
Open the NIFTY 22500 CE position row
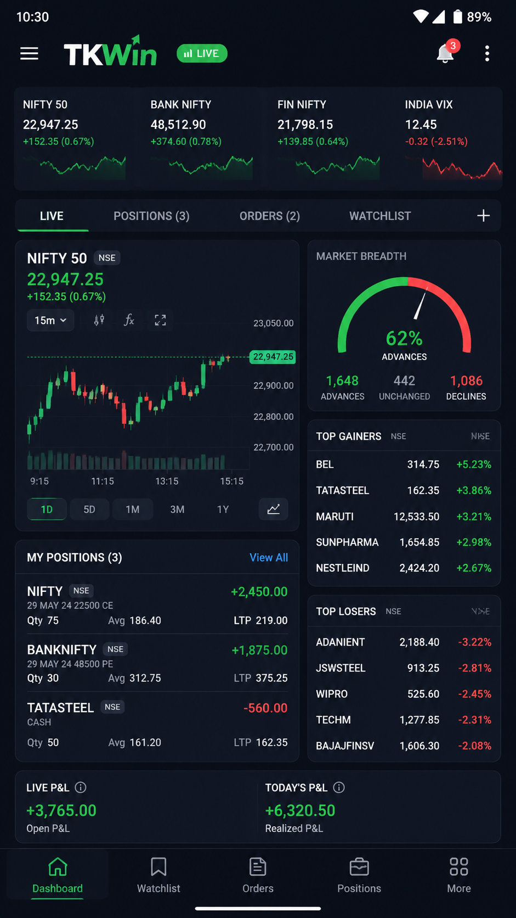tap(157, 605)
